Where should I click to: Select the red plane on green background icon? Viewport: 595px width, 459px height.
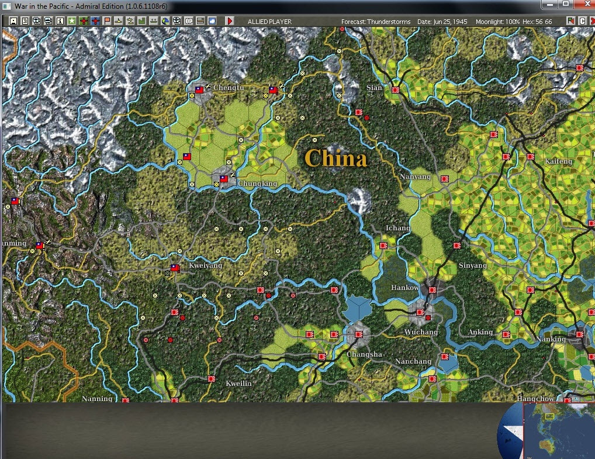pos(84,21)
